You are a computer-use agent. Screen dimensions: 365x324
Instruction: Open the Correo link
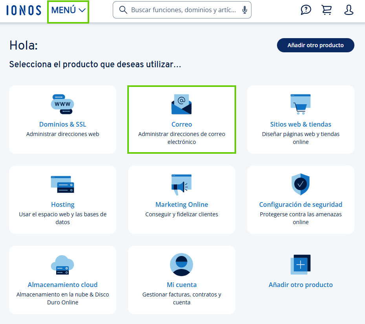pyautogui.click(x=182, y=124)
